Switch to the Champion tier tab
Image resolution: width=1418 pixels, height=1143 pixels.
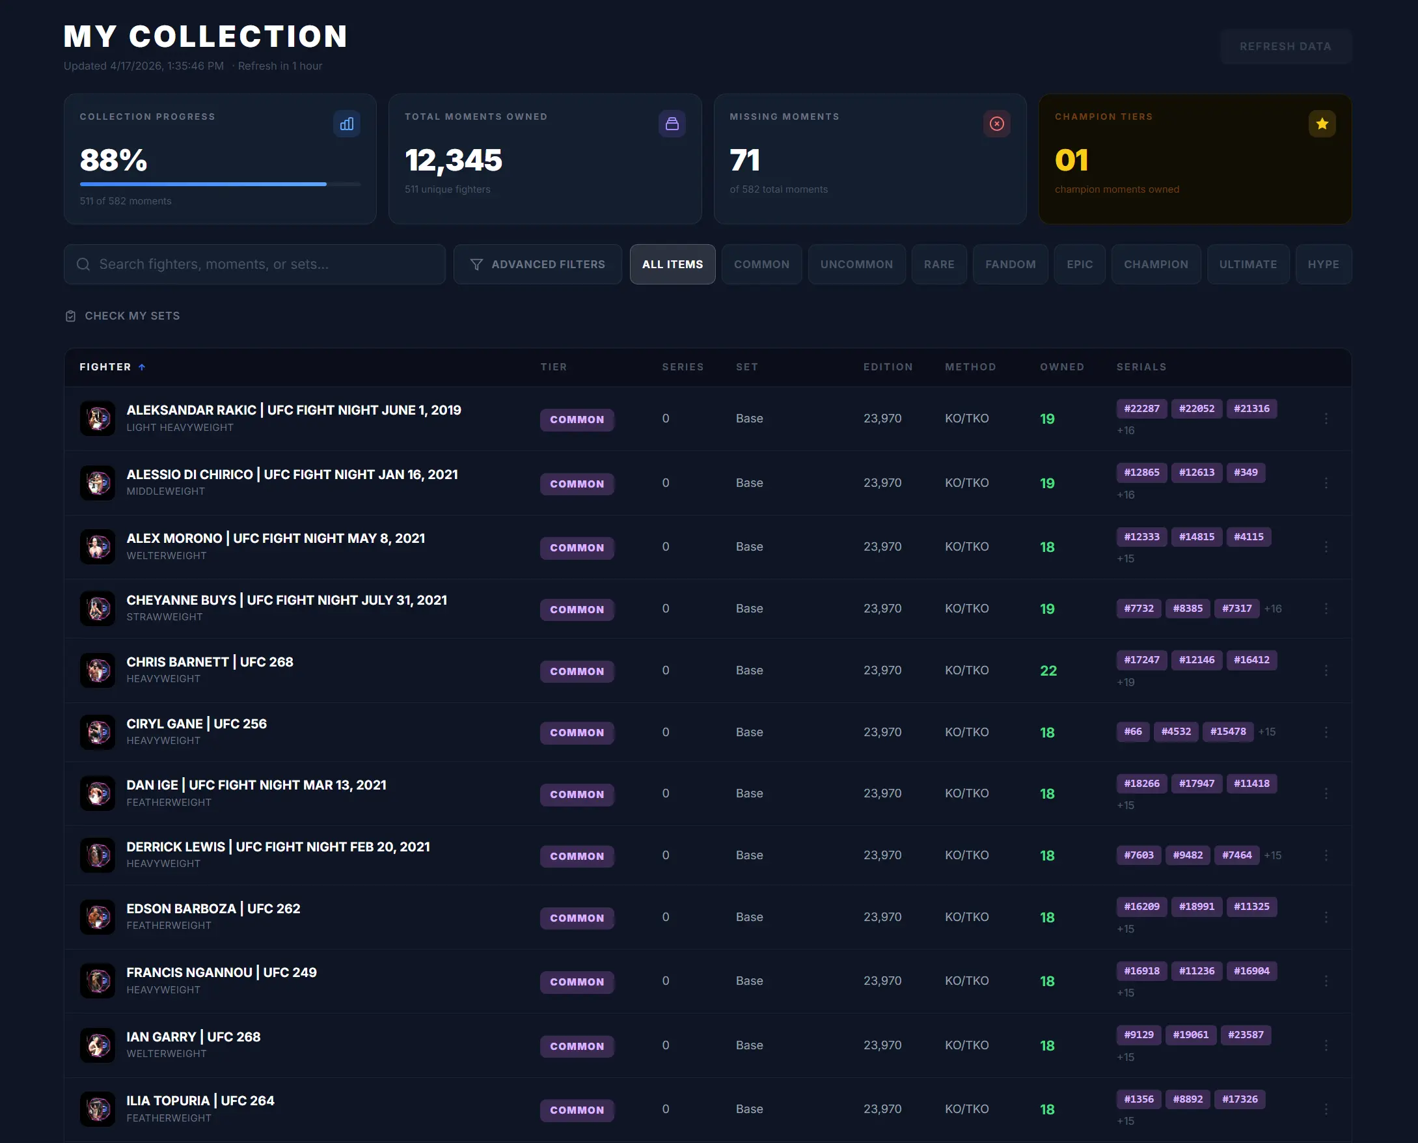[x=1155, y=265]
